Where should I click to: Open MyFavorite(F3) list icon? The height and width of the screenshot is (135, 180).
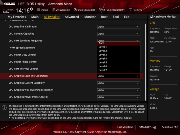(53, 10)
